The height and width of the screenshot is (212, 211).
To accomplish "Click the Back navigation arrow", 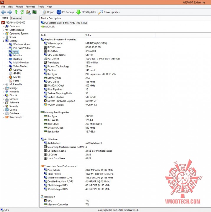I will coord(4,12).
